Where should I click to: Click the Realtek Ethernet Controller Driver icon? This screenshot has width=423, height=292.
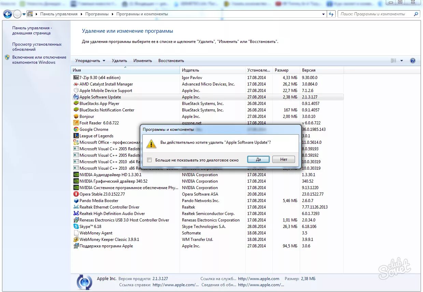point(76,207)
